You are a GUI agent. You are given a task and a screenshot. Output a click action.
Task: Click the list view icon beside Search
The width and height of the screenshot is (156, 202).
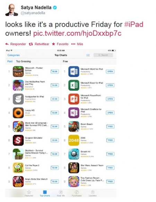click(88, 55)
